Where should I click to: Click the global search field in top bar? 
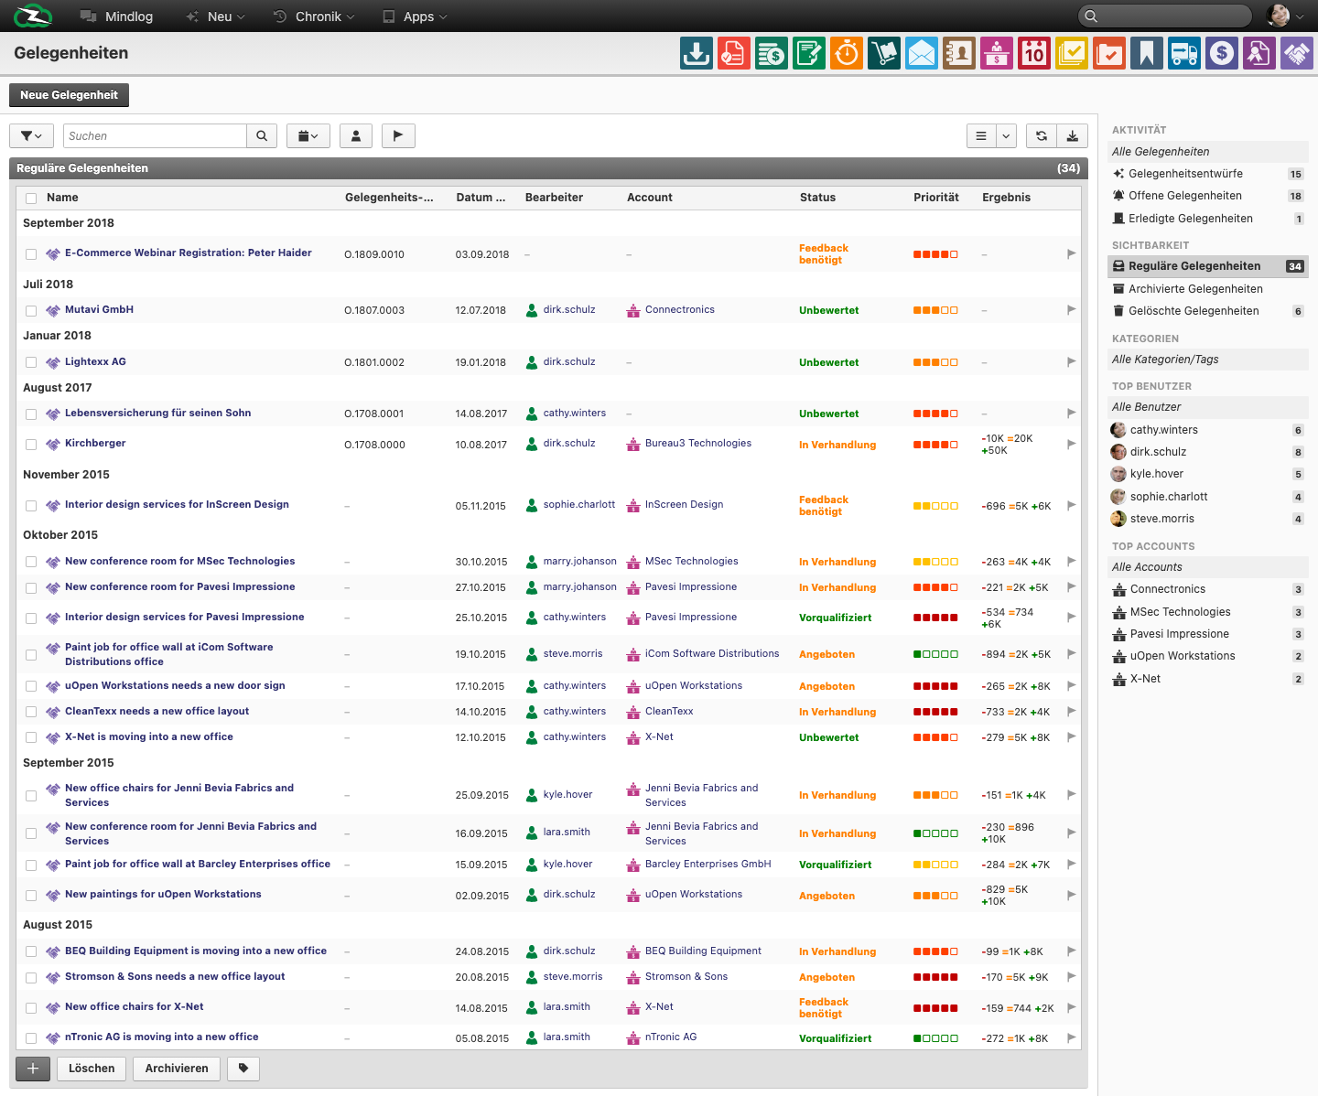click(x=1164, y=16)
